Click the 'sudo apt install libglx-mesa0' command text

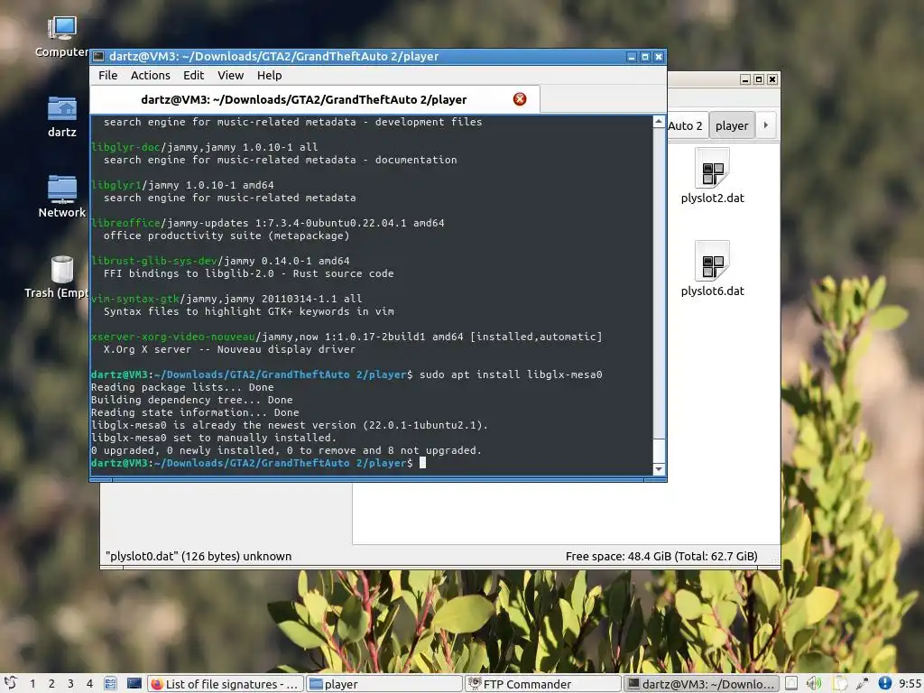(511, 374)
